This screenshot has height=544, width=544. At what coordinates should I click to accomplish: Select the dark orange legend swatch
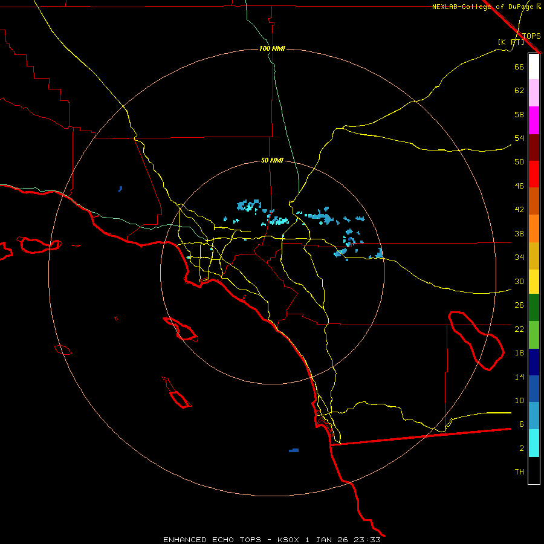point(534,201)
